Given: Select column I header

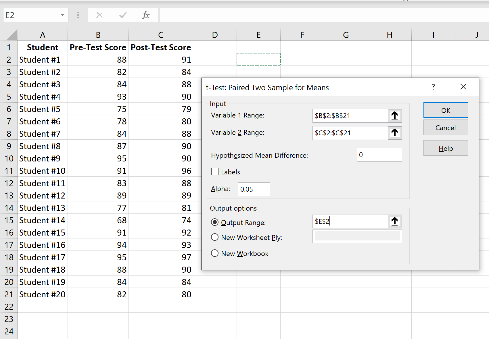Looking at the screenshot, I should 433,35.
